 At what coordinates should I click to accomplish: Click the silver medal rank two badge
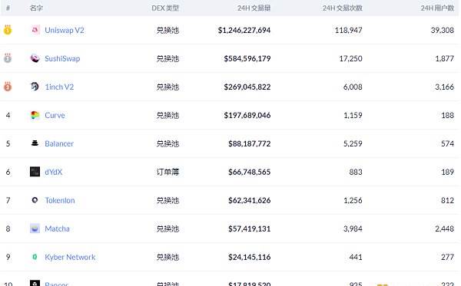[8, 58]
